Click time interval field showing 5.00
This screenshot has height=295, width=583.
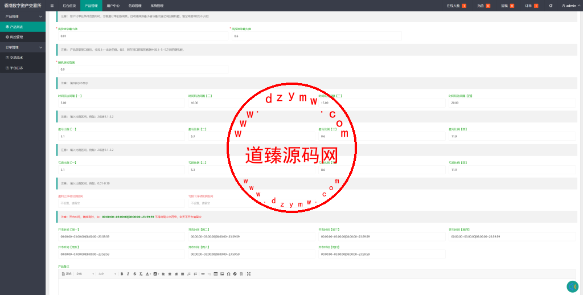[x=121, y=103]
